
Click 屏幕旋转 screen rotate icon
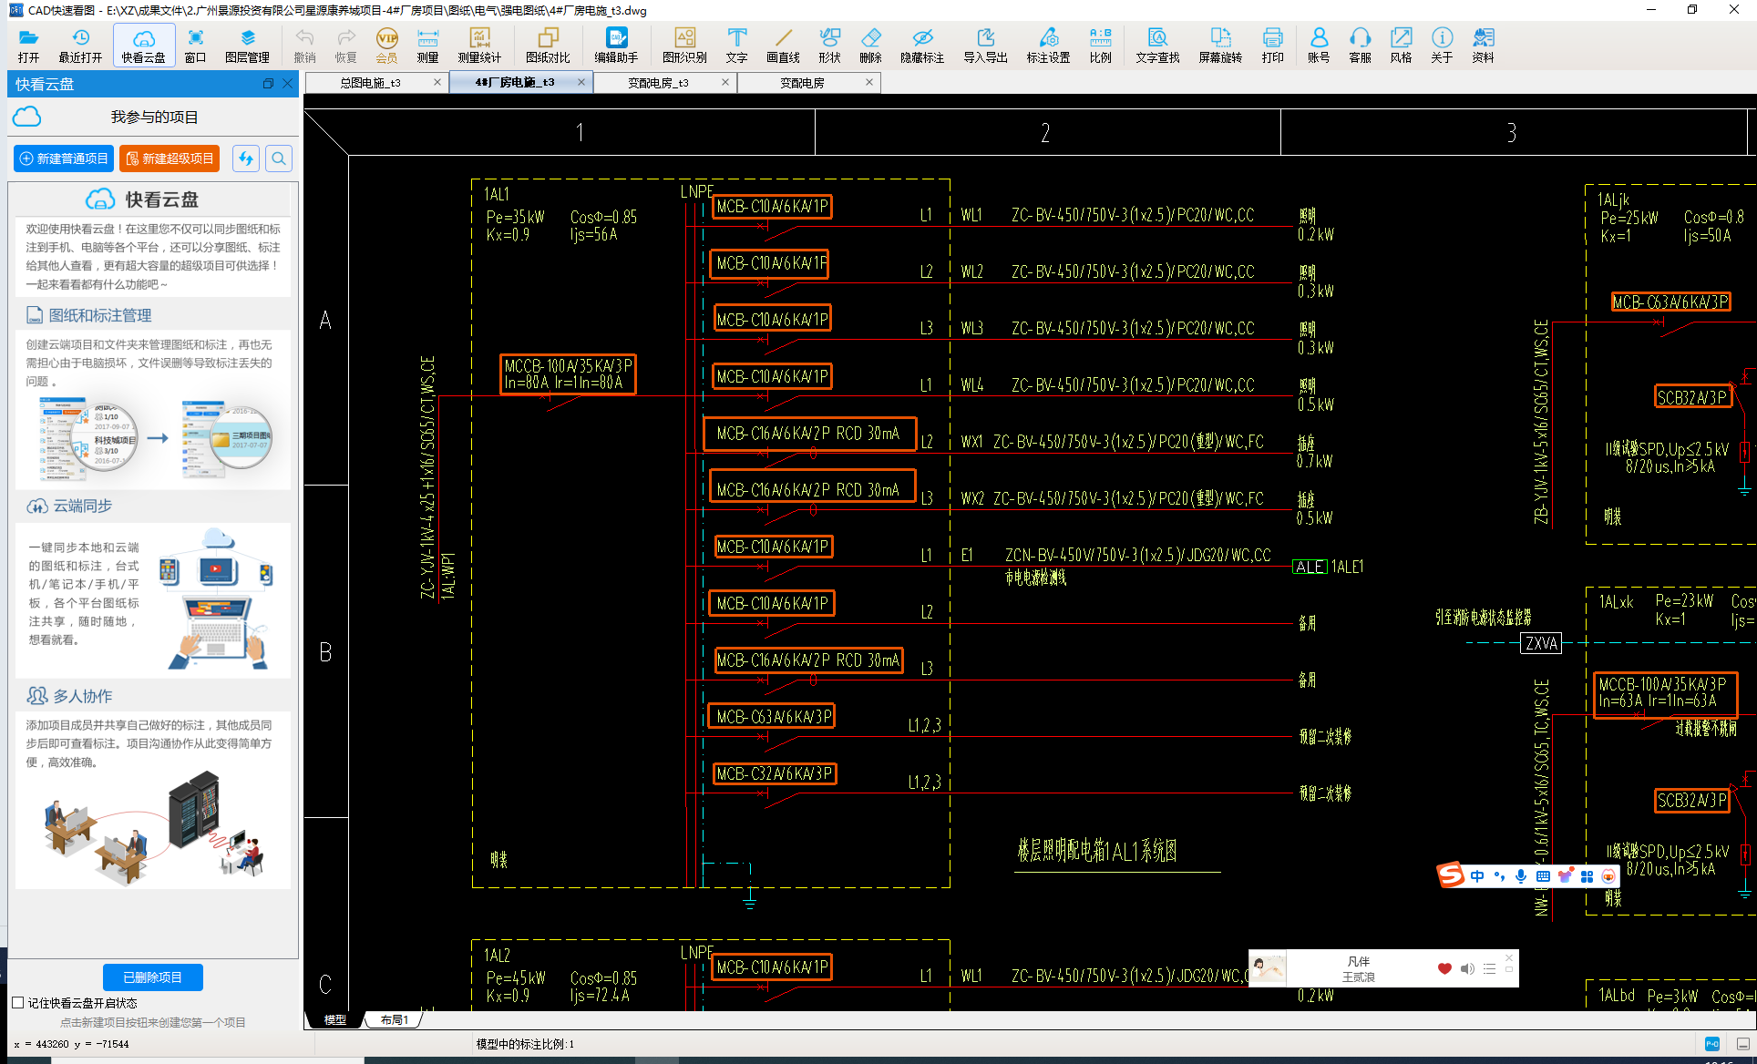1220,45
